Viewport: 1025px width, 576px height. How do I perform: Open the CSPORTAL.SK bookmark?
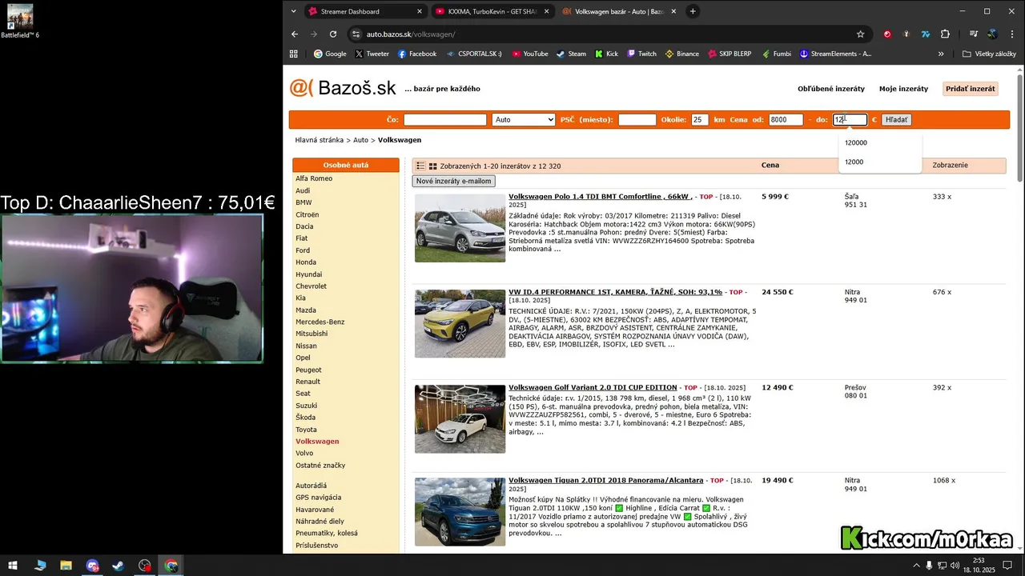473,54
